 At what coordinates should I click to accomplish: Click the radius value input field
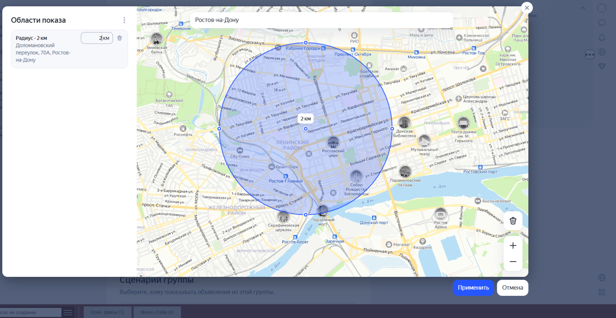click(x=97, y=38)
